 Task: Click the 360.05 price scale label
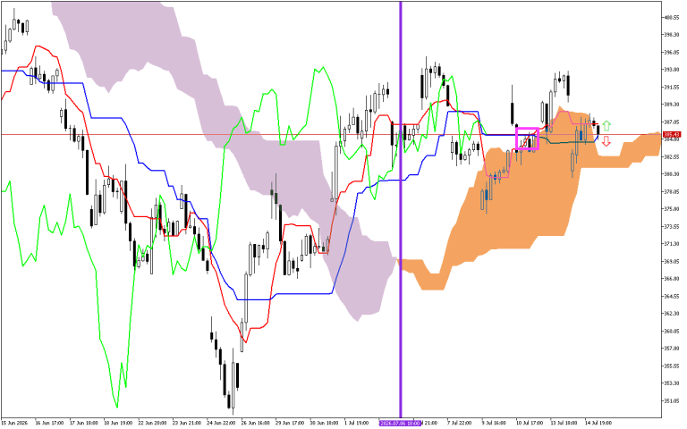[x=672, y=331]
